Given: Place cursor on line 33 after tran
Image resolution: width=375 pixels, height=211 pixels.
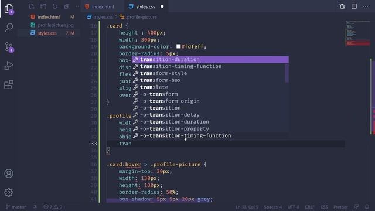Looking at the screenshot, I should (132, 144).
